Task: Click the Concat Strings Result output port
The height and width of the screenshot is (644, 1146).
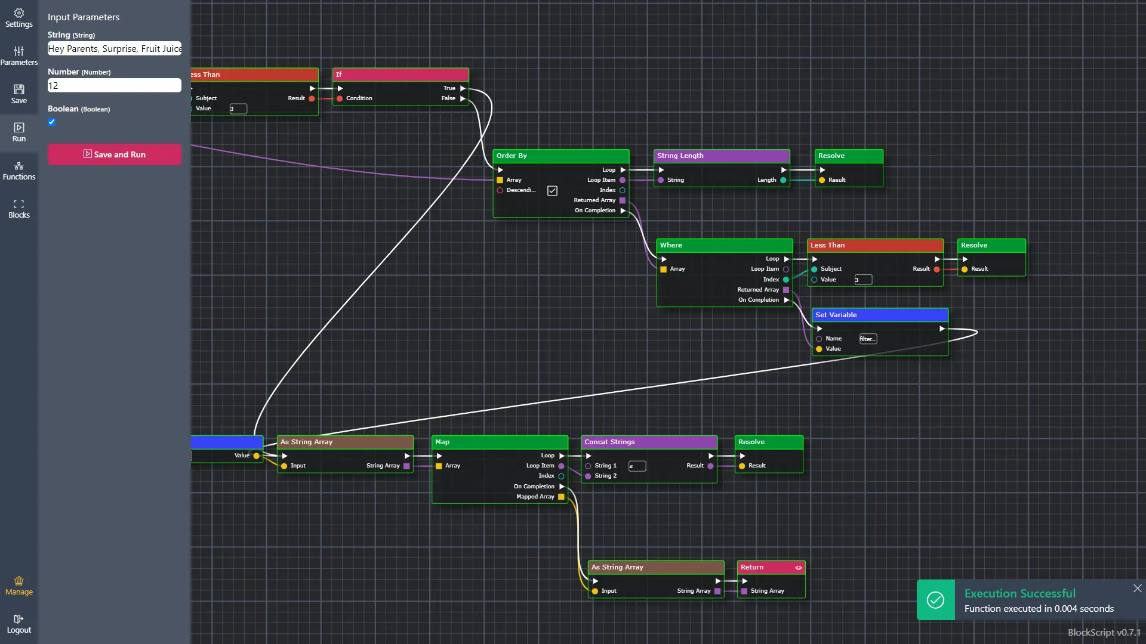Action: click(x=710, y=466)
